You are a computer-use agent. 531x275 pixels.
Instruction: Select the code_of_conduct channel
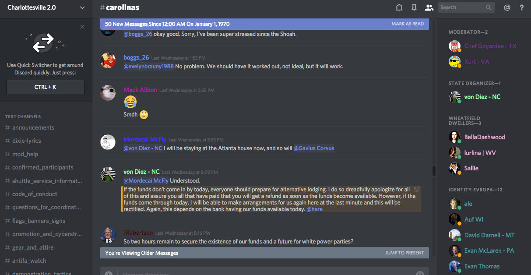[35, 194]
